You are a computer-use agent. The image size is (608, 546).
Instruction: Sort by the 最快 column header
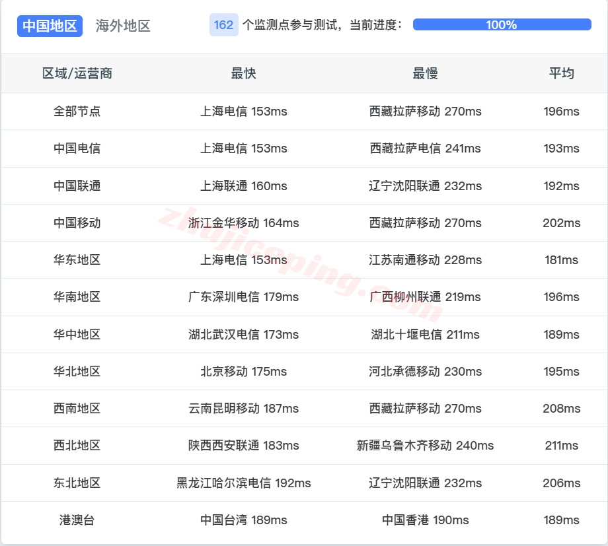243,74
